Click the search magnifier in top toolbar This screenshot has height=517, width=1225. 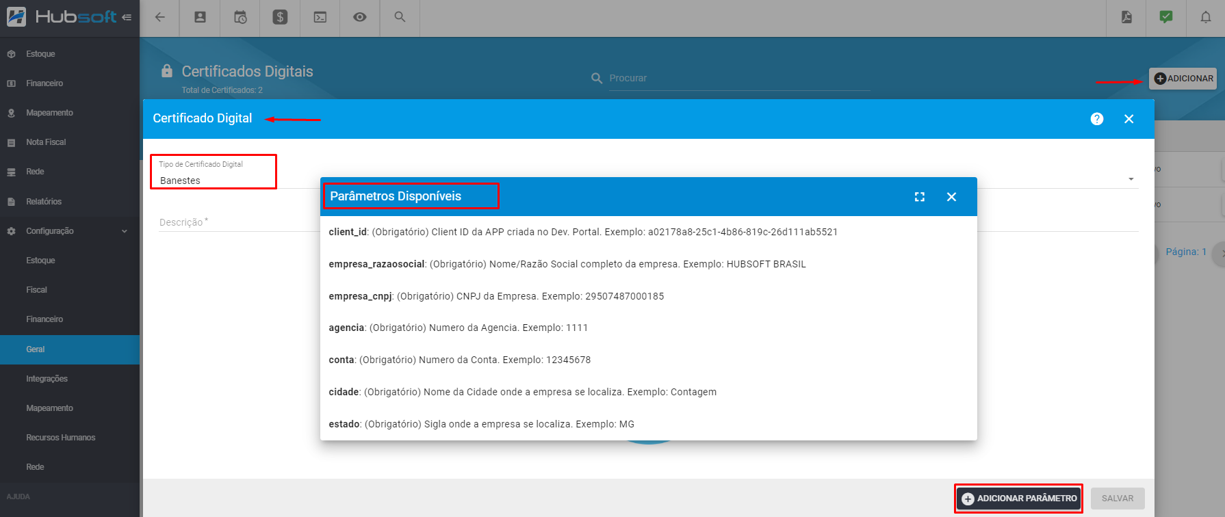[x=400, y=17]
